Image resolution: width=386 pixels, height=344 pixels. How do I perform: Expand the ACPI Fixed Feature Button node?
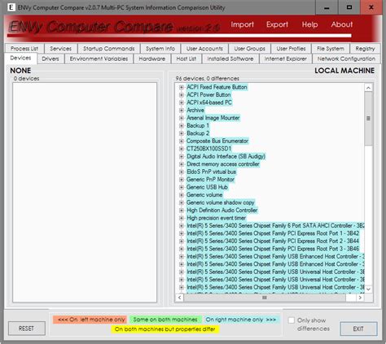(182, 87)
